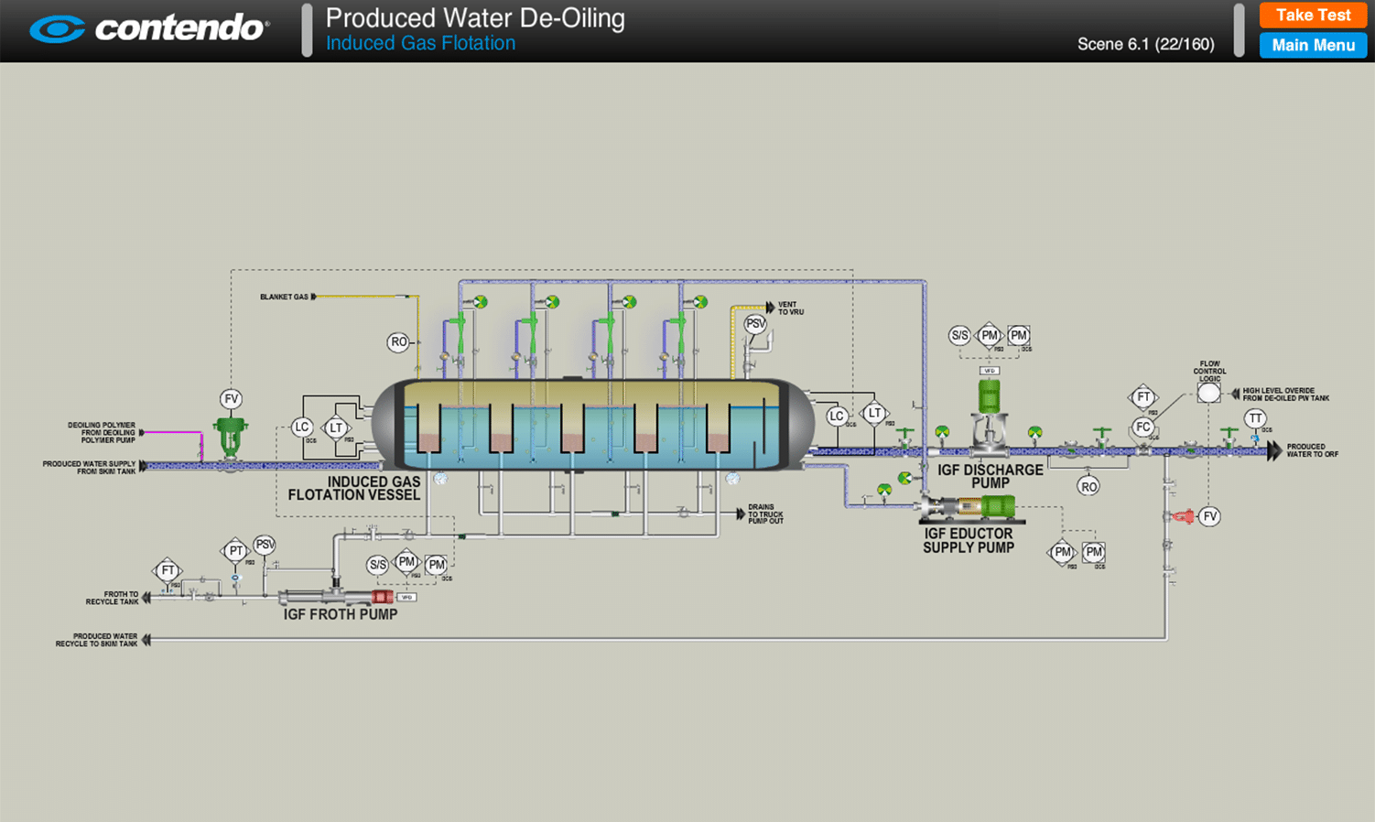
Task: Click the PSV symbol near the VRU vent
Action: 754,322
